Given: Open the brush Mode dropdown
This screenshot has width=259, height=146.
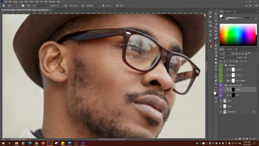Looking at the screenshot, I should coord(40,6).
